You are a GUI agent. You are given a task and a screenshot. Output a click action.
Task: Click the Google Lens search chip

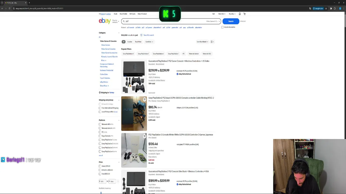(x=318, y=8)
